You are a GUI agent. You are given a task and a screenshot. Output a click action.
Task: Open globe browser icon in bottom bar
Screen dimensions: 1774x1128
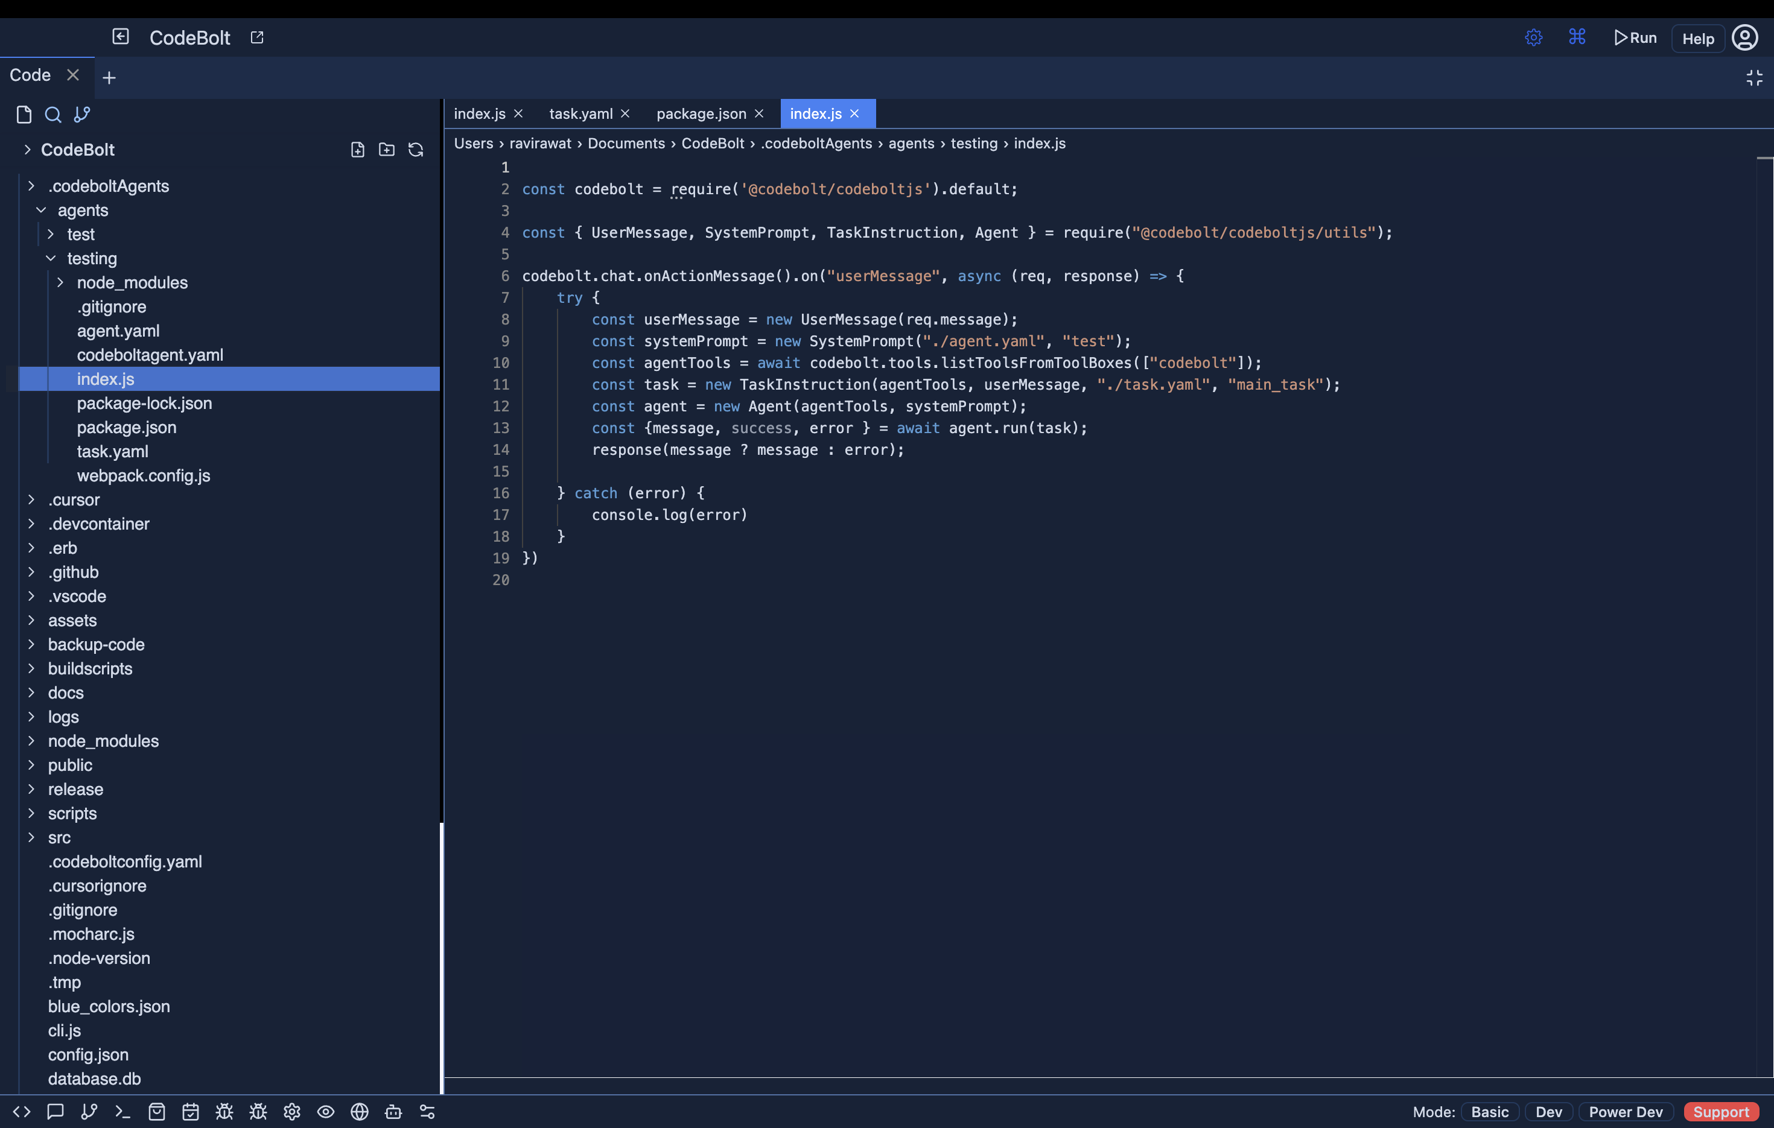coord(360,1112)
